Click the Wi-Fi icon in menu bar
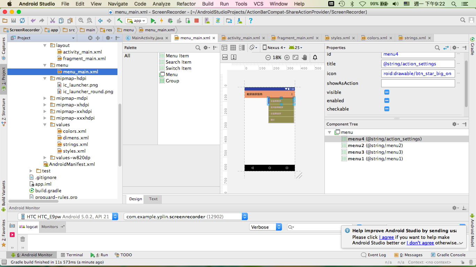The height and width of the screenshot is (267, 476). (362, 4)
